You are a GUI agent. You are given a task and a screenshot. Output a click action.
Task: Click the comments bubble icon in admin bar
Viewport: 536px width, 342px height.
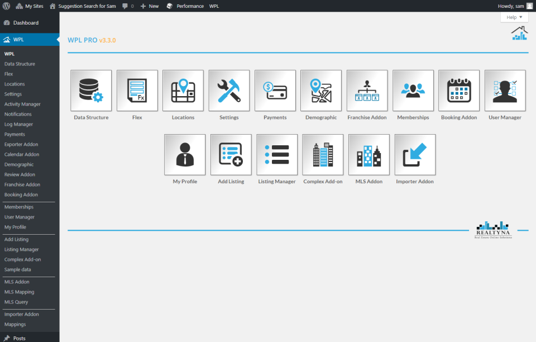coord(125,6)
